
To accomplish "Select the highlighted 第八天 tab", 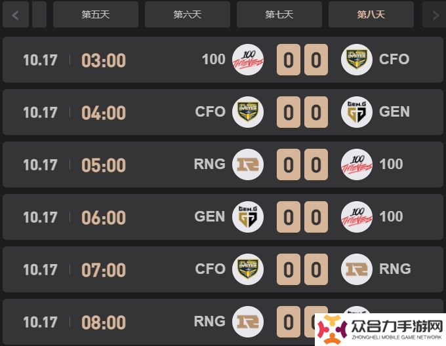I will 371,14.
